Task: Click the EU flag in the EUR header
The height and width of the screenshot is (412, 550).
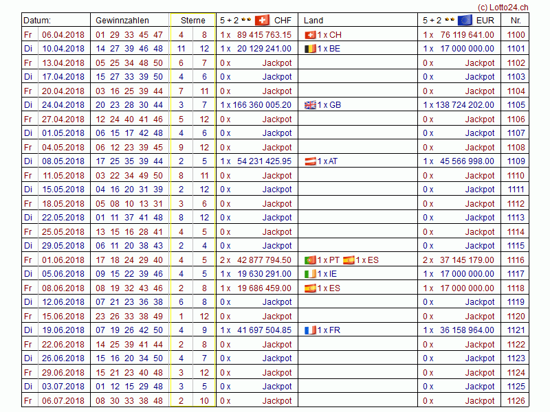Action: click(x=465, y=20)
